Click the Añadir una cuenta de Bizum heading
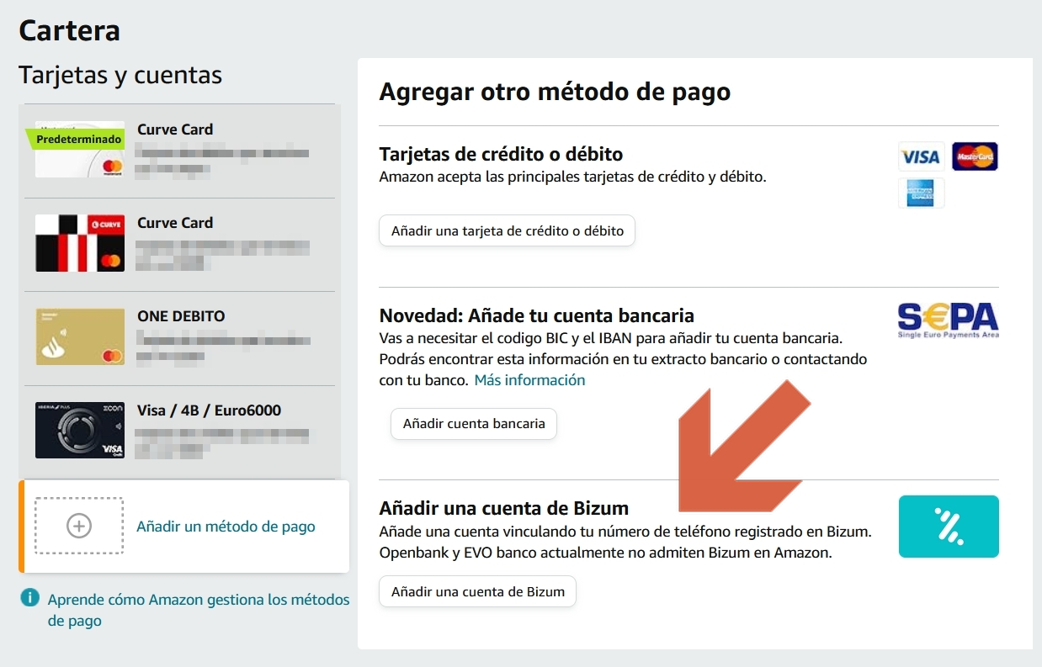This screenshot has width=1042, height=667. [x=504, y=508]
